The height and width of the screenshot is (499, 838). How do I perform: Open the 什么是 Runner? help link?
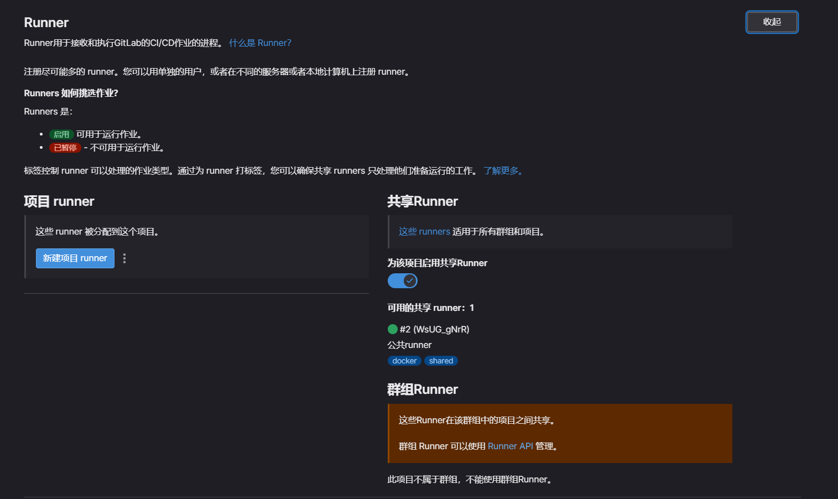tap(260, 43)
